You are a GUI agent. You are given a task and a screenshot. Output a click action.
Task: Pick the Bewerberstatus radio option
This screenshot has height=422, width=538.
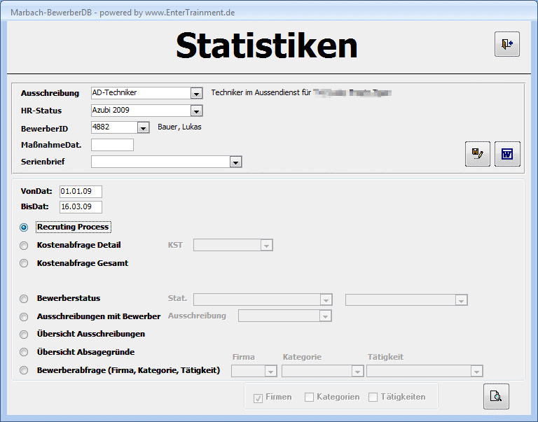[25, 299]
